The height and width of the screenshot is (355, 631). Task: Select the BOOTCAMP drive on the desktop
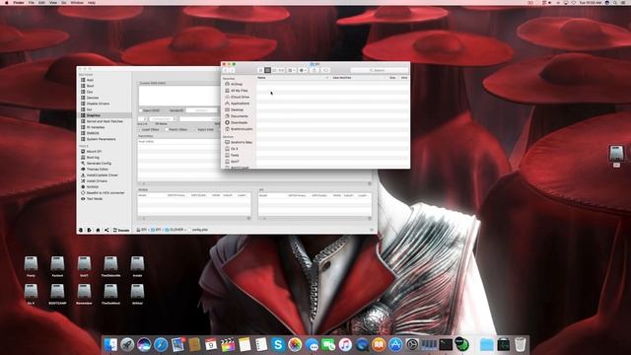tap(57, 294)
